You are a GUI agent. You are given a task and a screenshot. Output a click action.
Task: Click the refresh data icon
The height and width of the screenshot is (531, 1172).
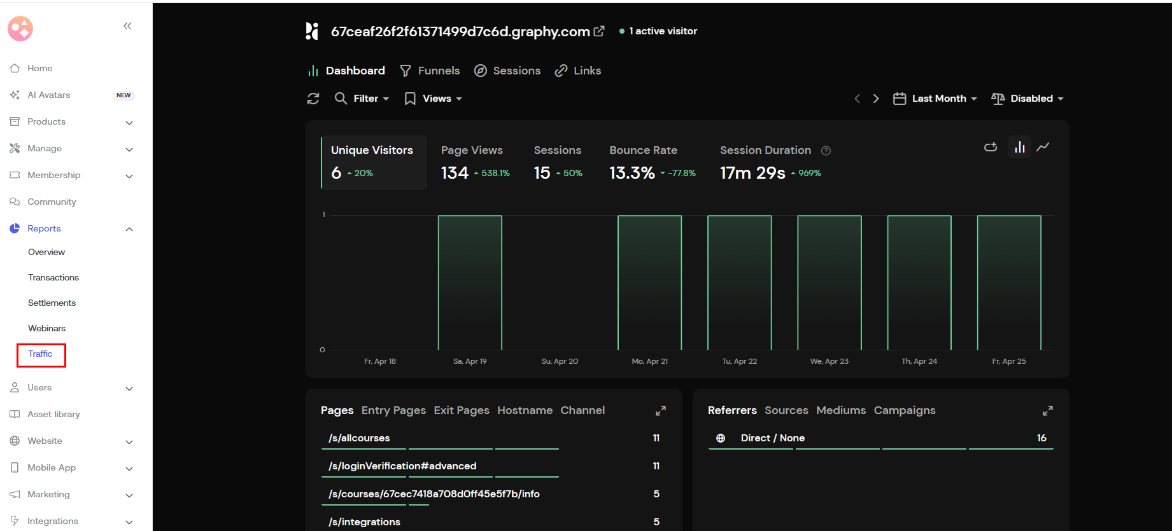(313, 99)
